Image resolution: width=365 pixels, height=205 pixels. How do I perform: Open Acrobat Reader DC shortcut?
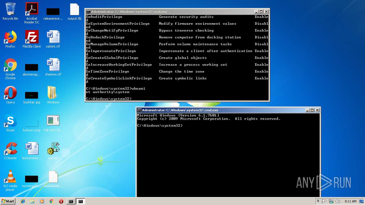(x=32, y=13)
